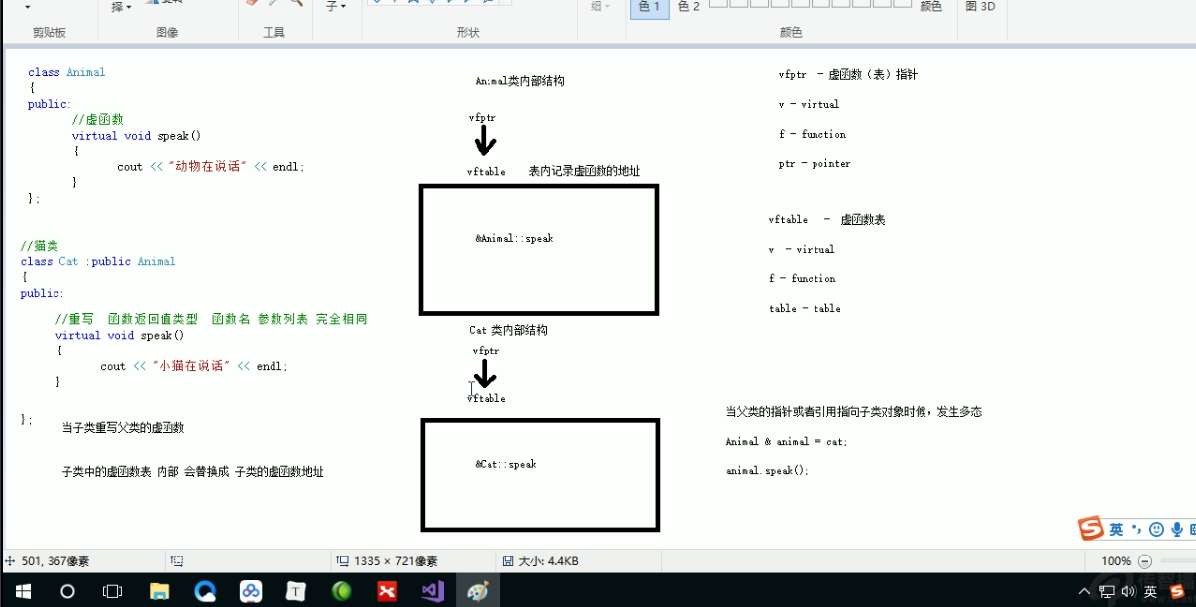The height and width of the screenshot is (607, 1196).
Task: Click 'class Cat :public Animal' text
Action: tap(98, 262)
